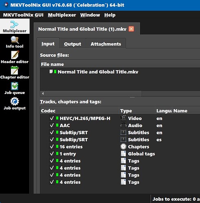200x203 pixels.
Task: Click the File name column header
Action: (120, 64)
